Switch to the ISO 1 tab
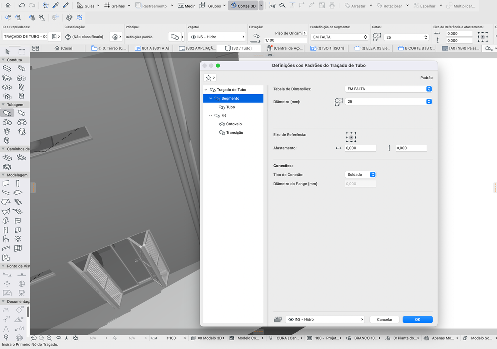 coord(327,48)
